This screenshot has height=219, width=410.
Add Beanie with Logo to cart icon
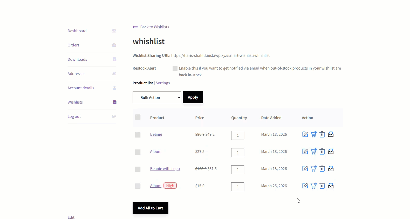[x=313, y=169]
